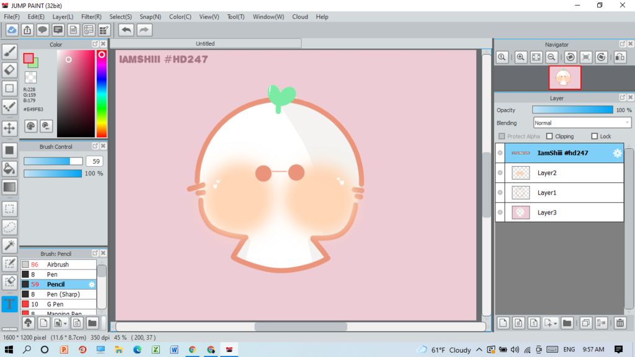Click the cloud save toolbar icon
Image resolution: width=635 pixels, height=357 pixels.
tap(12, 30)
